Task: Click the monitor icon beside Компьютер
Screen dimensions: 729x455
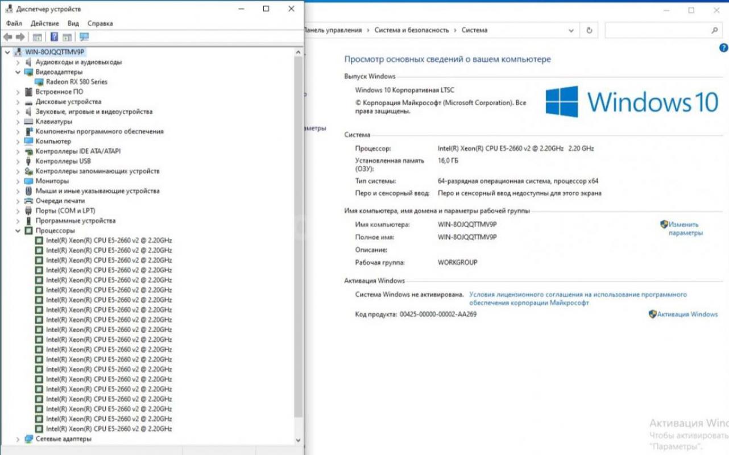Action: click(x=29, y=141)
